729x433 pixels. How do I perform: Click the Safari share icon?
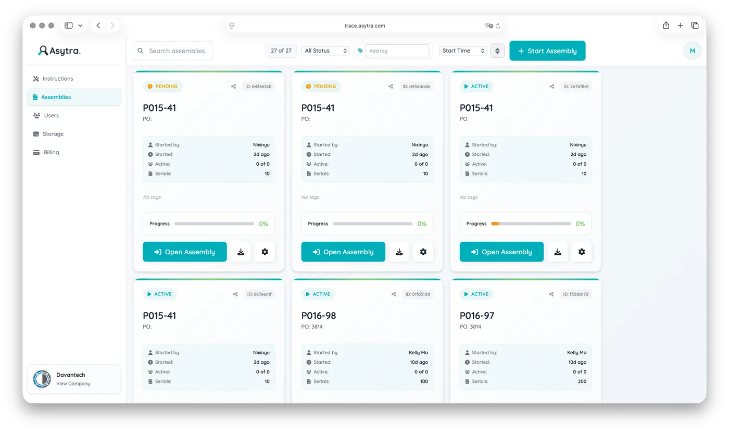666,26
